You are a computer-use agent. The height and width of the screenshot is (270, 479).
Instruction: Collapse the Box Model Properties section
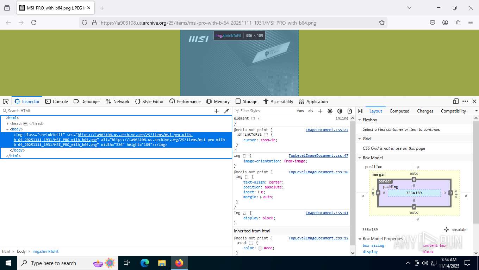(360, 239)
